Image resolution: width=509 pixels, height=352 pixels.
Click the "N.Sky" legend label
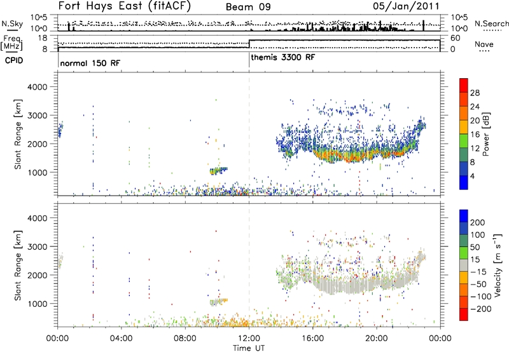12,24
